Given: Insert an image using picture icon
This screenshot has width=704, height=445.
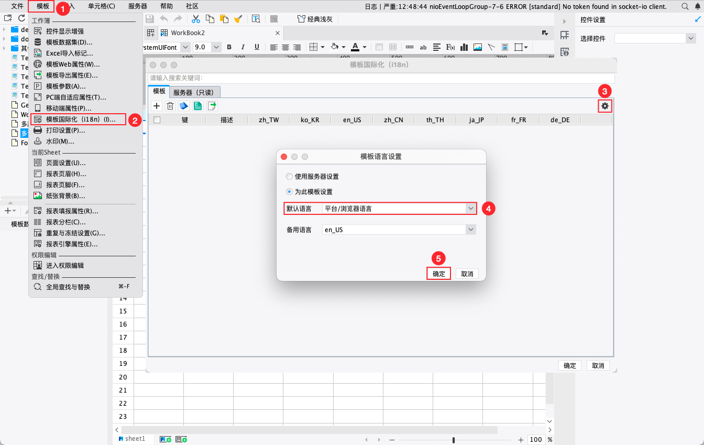Looking at the screenshot, I should [478, 47].
